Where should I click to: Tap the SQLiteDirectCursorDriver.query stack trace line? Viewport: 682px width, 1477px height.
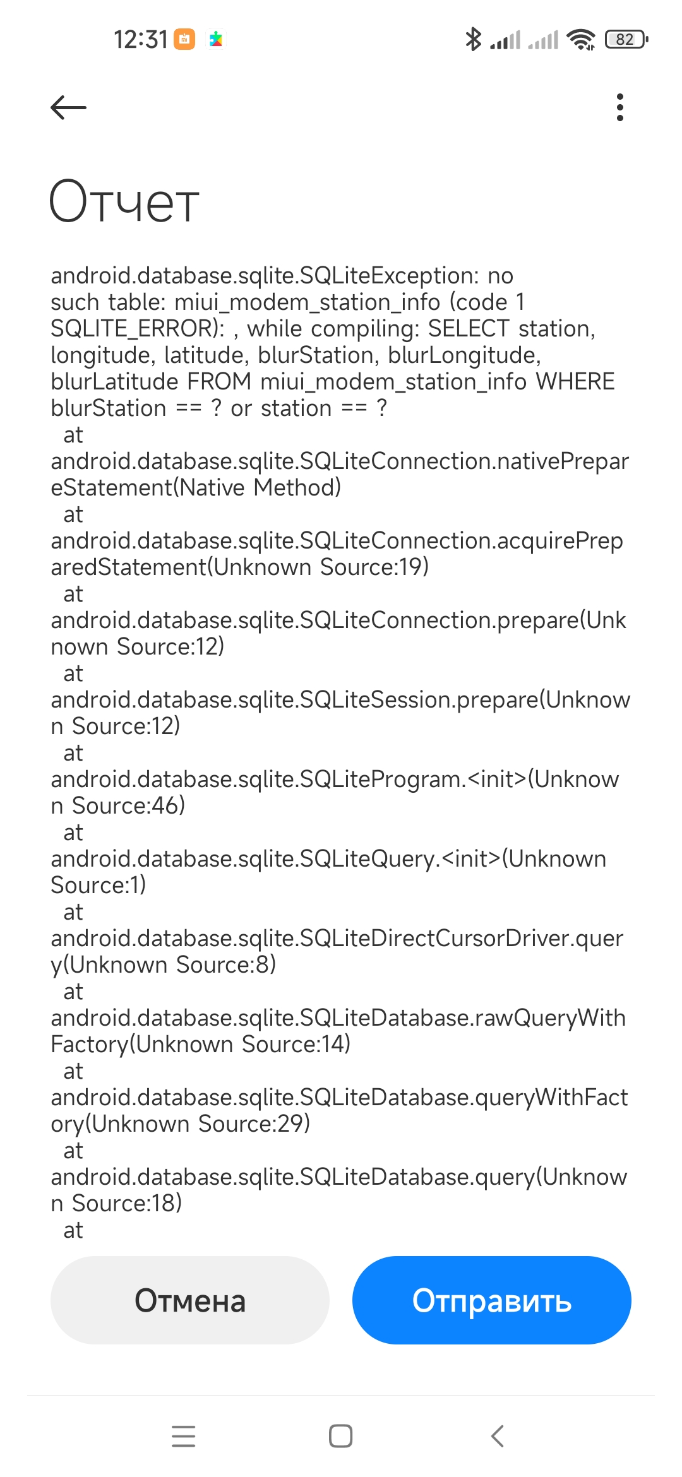(x=337, y=951)
